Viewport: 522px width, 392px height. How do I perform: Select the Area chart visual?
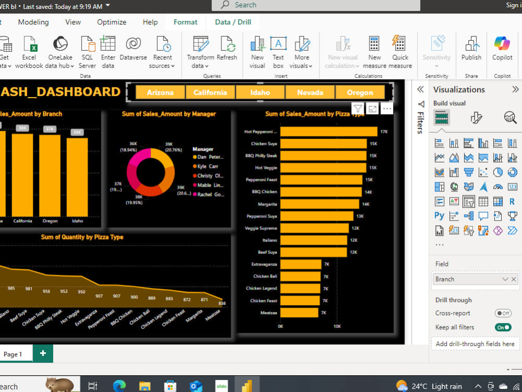[x=454, y=158]
